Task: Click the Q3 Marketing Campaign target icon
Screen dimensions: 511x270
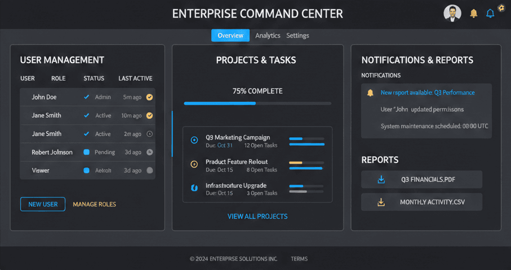Action: 194,140
